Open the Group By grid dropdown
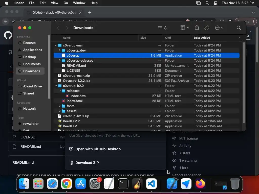The height and width of the screenshot is (194, 259). [x=185, y=28]
